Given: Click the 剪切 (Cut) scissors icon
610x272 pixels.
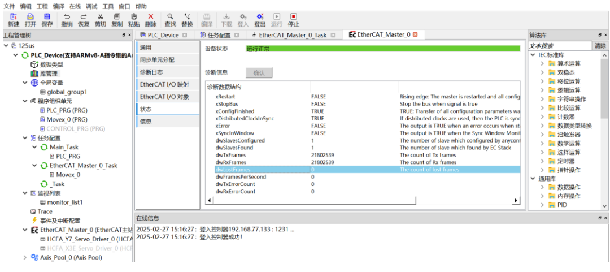Looking at the screenshot, I should [x=100, y=17].
